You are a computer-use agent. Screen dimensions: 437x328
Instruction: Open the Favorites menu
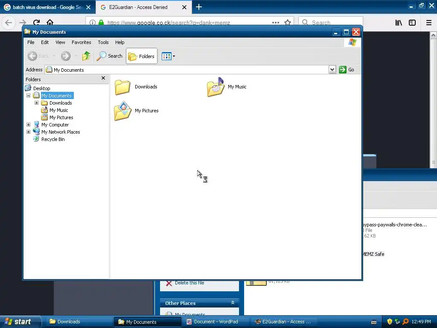click(x=82, y=42)
